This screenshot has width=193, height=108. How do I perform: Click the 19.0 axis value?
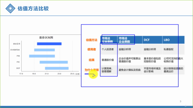click(34, 74)
